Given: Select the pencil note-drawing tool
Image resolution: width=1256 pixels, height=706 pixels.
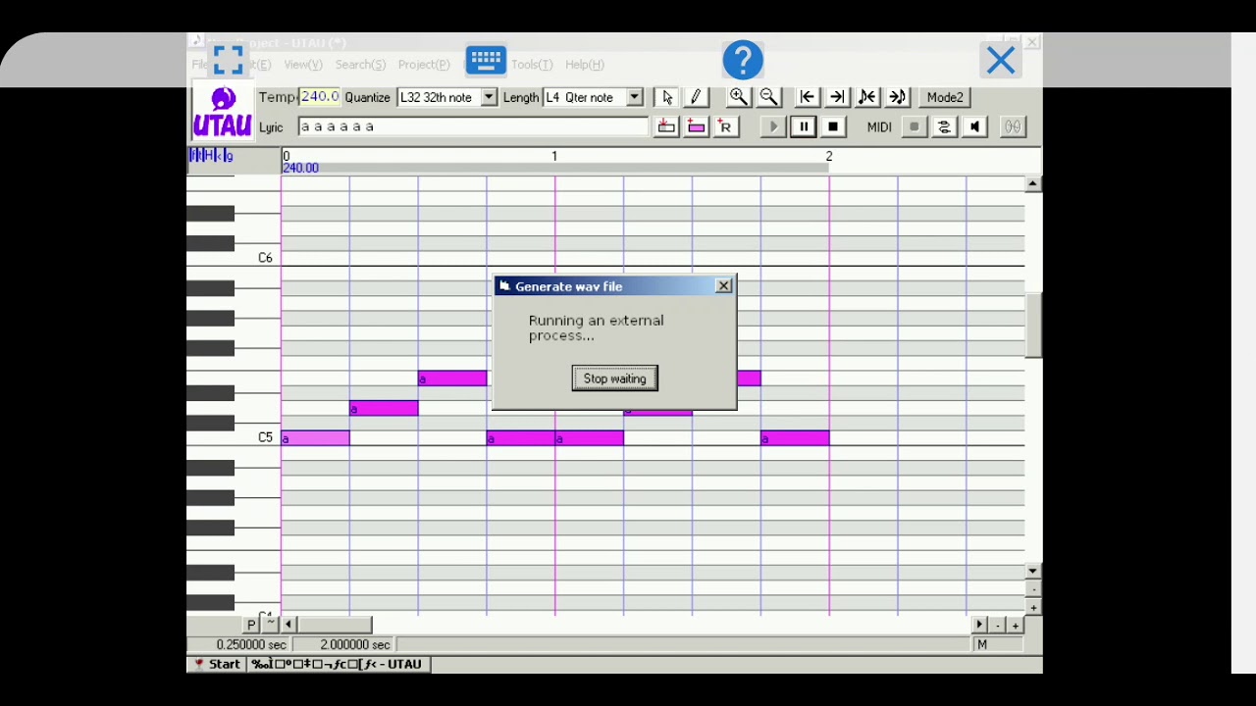Looking at the screenshot, I should tap(696, 97).
